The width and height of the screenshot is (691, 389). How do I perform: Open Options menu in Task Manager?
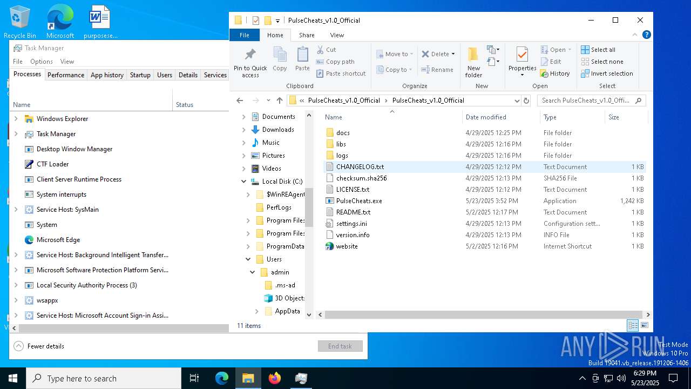(x=42, y=62)
